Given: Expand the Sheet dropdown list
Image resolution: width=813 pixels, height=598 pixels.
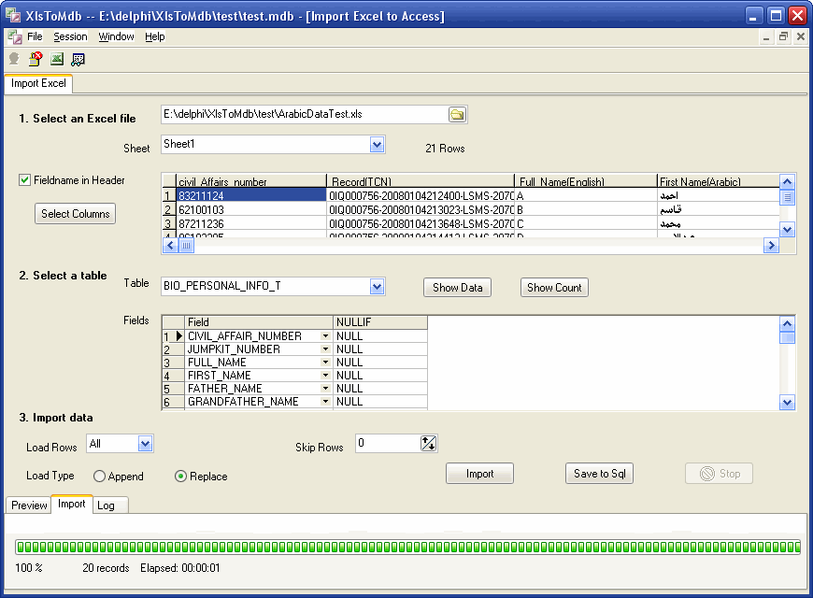Looking at the screenshot, I should click(x=377, y=145).
